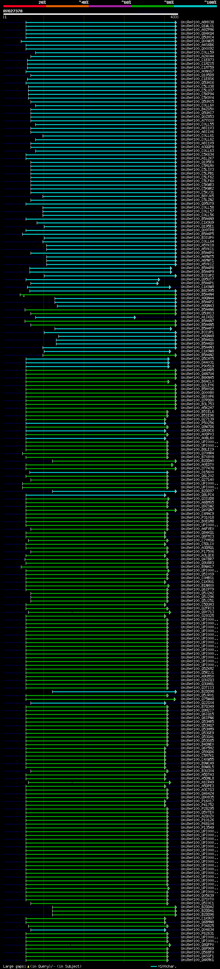Select the UniRef100_C5K634 label
Screen dimensions: 220x969
(x=197, y=155)
